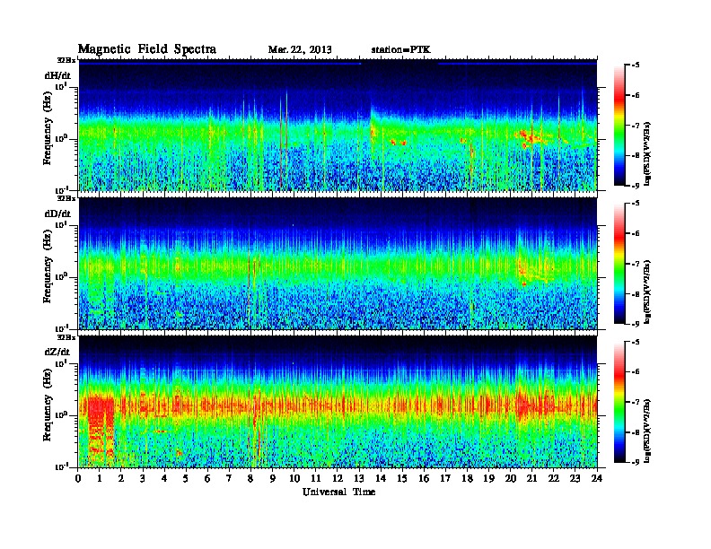This screenshot has width=711, height=549.
Task: Click the color bar beside the dH/dt panel
Action: coord(619,125)
